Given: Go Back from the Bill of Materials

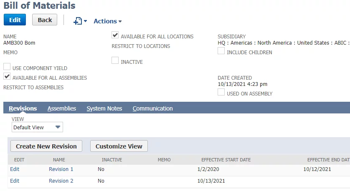Looking at the screenshot, I should tap(45, 20).
